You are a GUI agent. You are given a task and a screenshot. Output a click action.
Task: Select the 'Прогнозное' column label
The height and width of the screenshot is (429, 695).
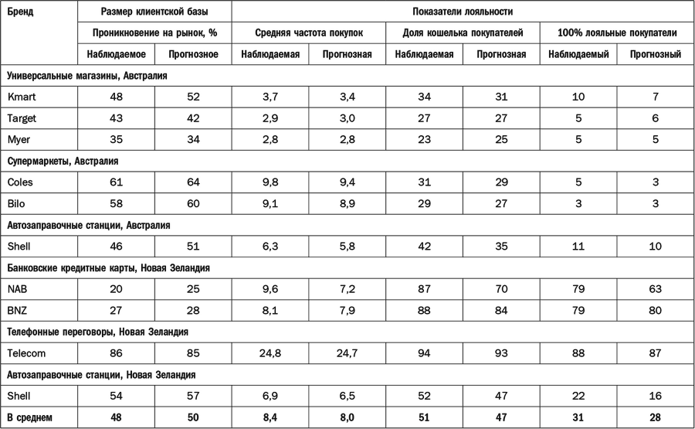[x=193, y=54]
